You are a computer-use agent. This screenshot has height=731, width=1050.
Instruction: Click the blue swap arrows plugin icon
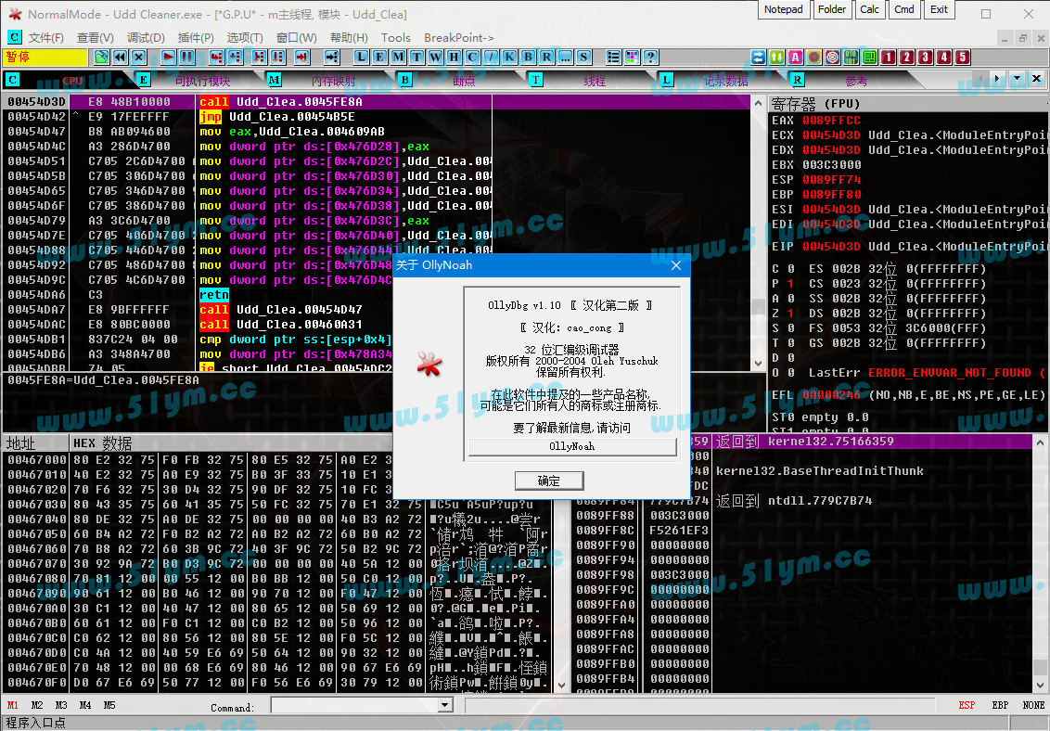click(758, 57)
